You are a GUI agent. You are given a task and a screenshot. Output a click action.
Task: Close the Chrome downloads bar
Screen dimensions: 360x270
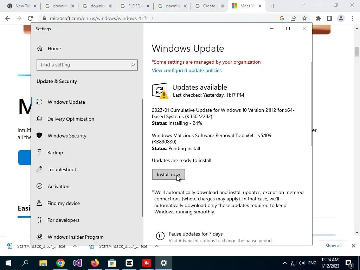[354, 246]
